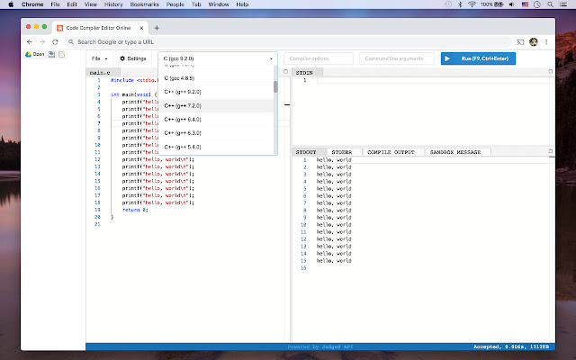The image size is (576, 360).
Task: Choose C (gcc 4.8.5) option
Action: [177, 78]
